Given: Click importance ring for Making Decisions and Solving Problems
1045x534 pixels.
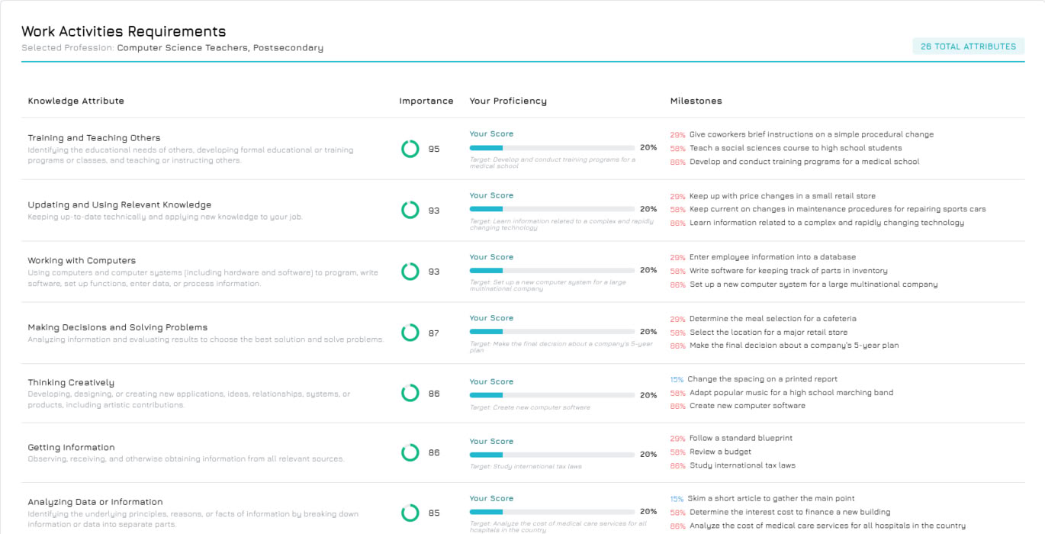Looking at the screenshot, I should click(x=410, y=333).
